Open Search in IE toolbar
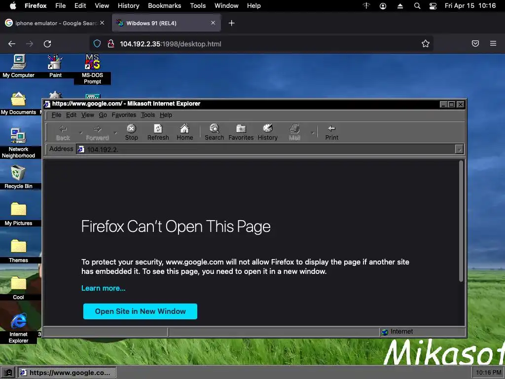The height and width of the screenshot is (379, 505). pyautogui.click(x=215, y=132)
